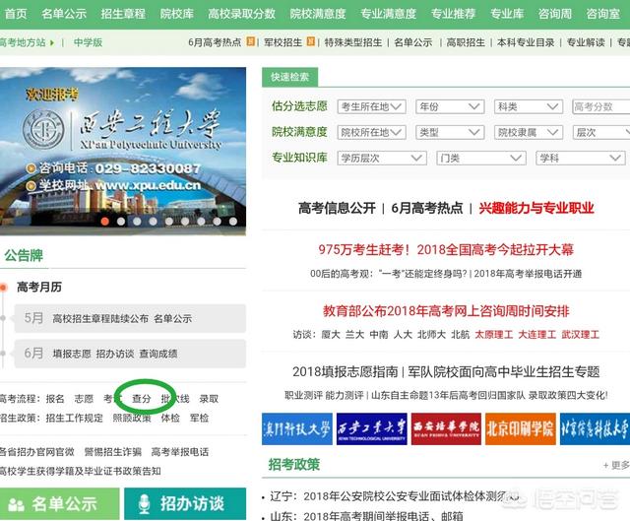This screenshot has width=630, height=521.
Task: Expand the 学科 dropdown
Action: point(581,158)
